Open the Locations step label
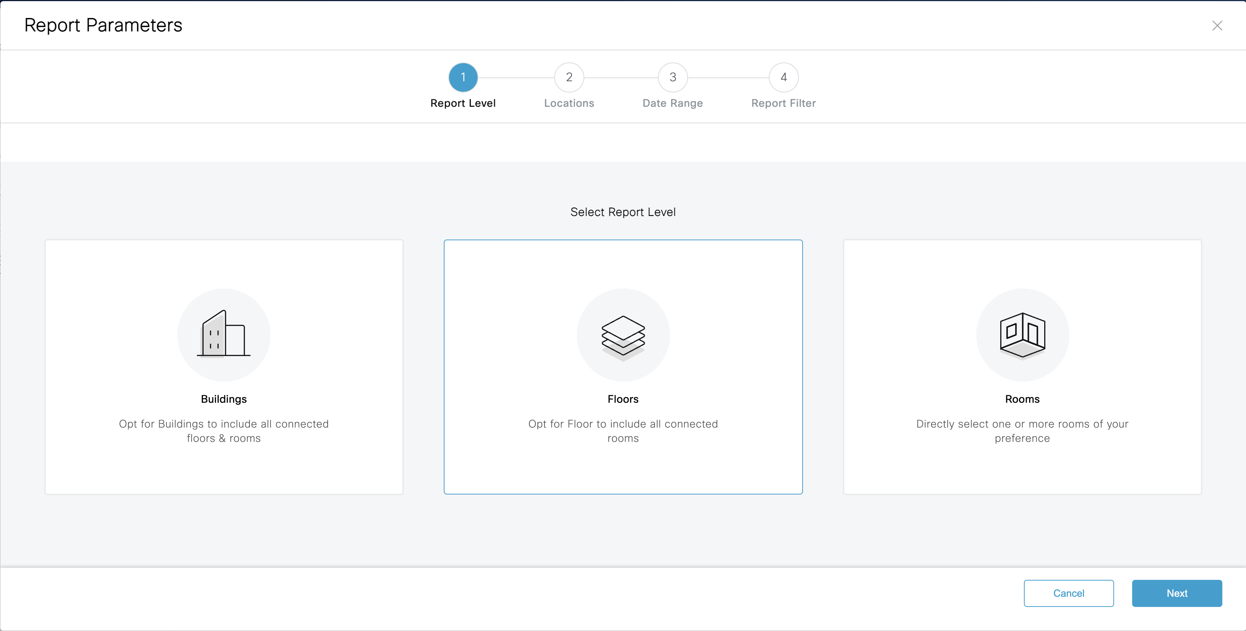 [569, 103]
